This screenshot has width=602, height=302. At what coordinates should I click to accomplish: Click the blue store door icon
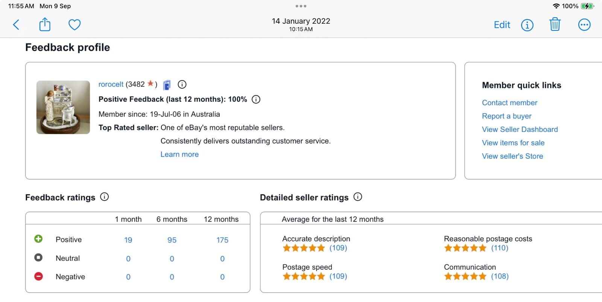click(x=167, y=85)
